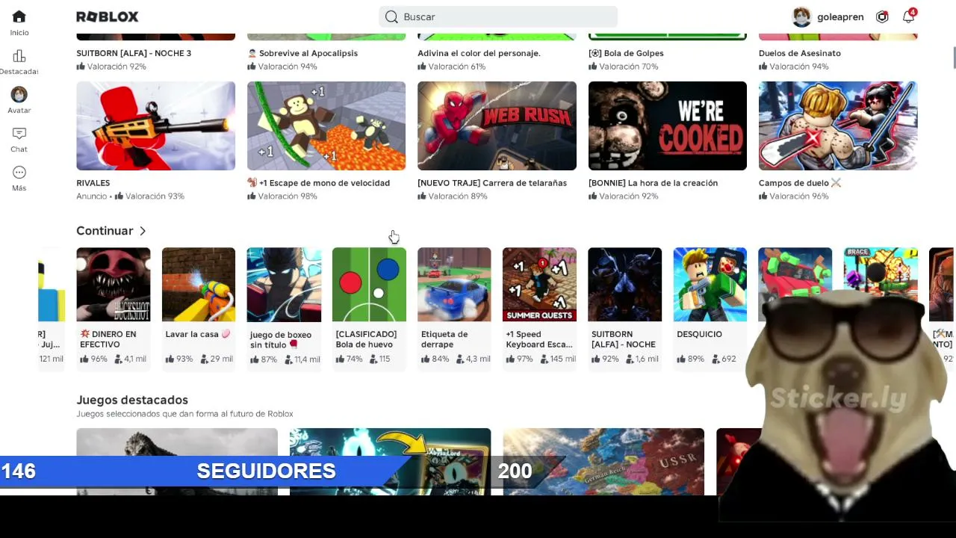This screenshot has height=538, width=956.
Task: Open the Summer Quests keyboard game thumbnail
Action: tap(539, 285)
